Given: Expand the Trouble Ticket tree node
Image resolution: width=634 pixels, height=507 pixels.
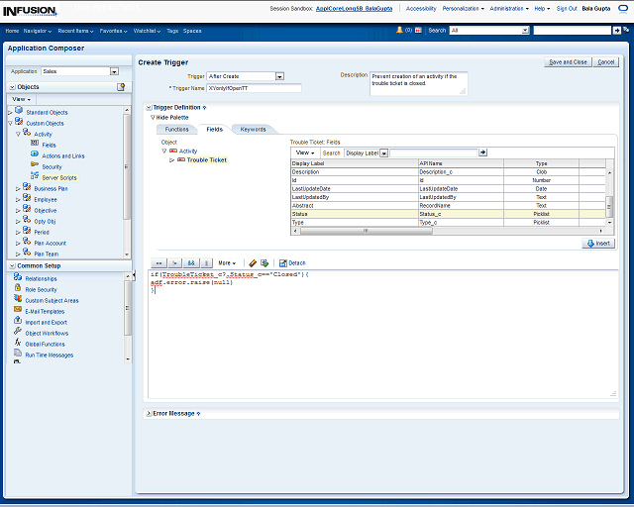Looking at the screenshot, I should pyautogui.click(x=172, y=159).
